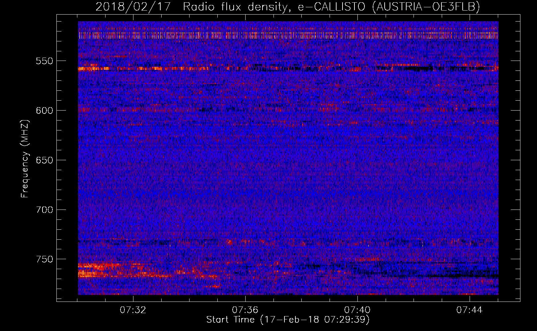
Task: Select the 700 frequency axis label
Action: tap(44, 210)
